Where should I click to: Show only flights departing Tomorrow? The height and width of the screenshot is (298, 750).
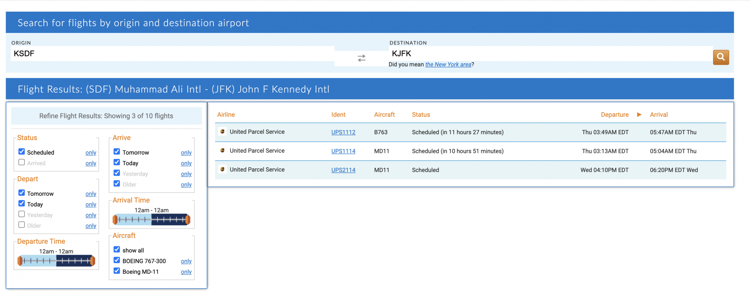[91, 194]
